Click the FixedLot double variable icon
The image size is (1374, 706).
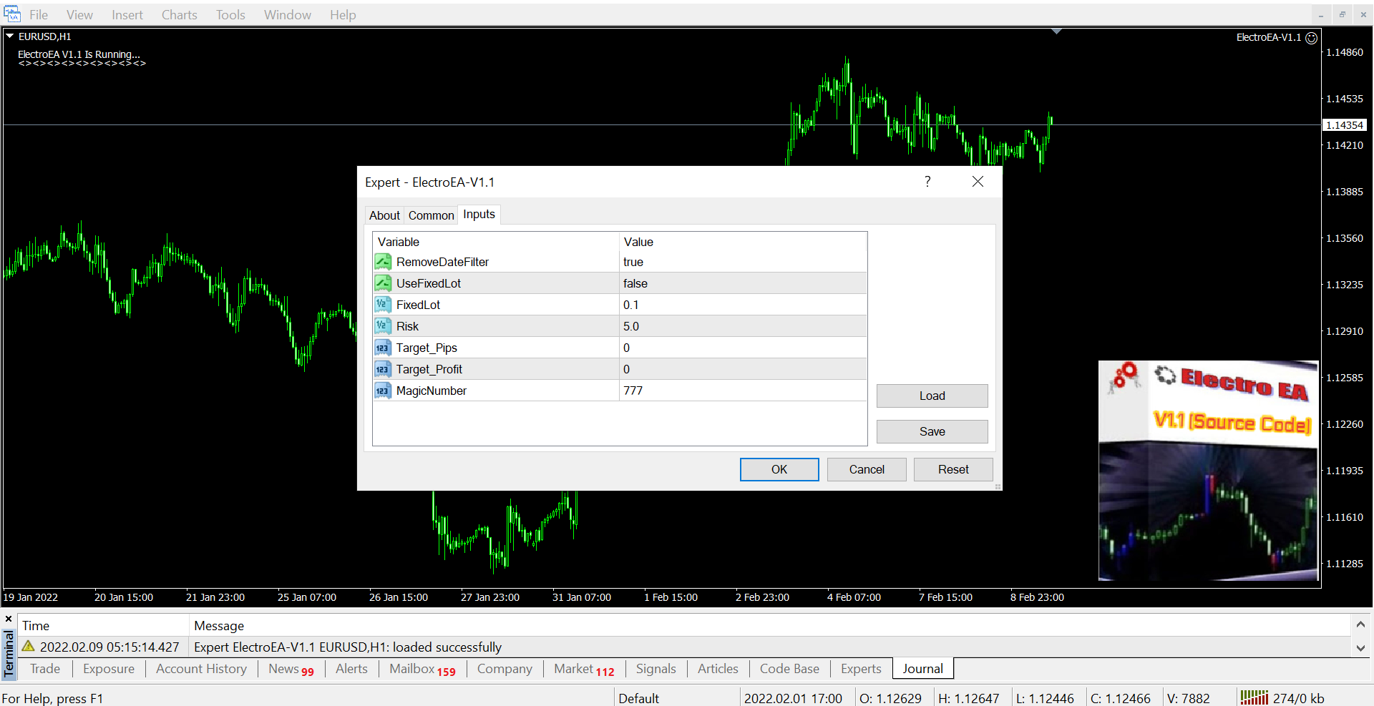[383, 305]
